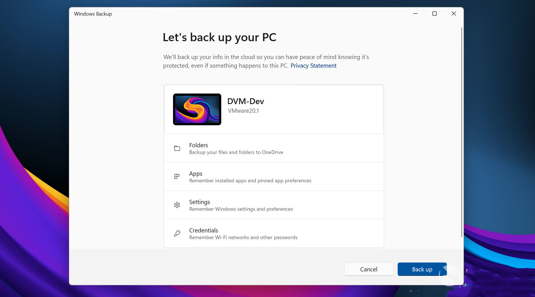Click the Credentials key icon
This screenshot has width=535, height=297.
177,234
